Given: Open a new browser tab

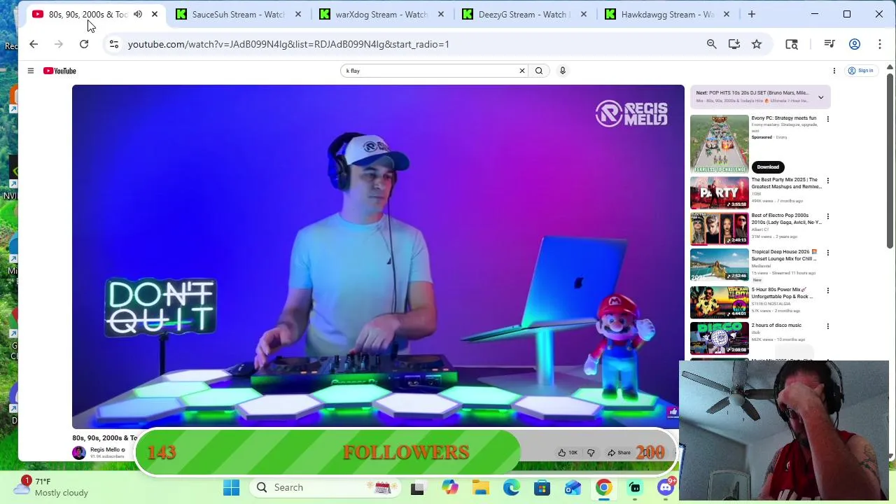Looking at the screenshot, I should point(752,14).
